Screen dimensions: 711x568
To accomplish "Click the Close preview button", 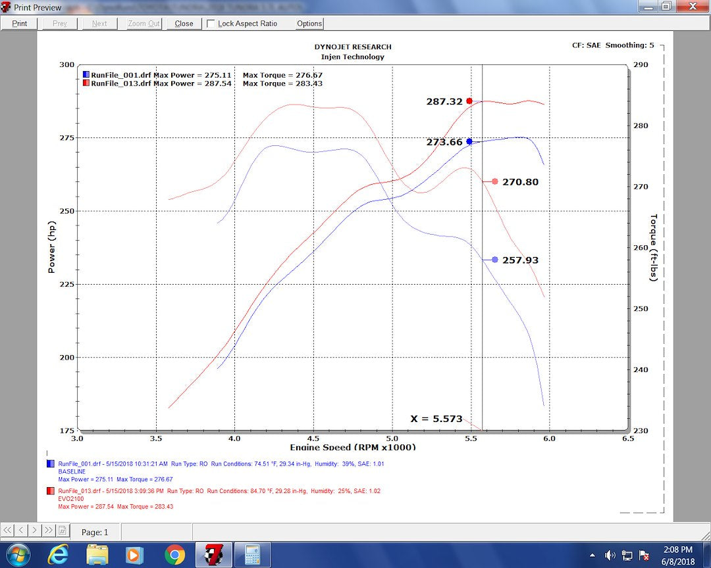I will (184, 24).
